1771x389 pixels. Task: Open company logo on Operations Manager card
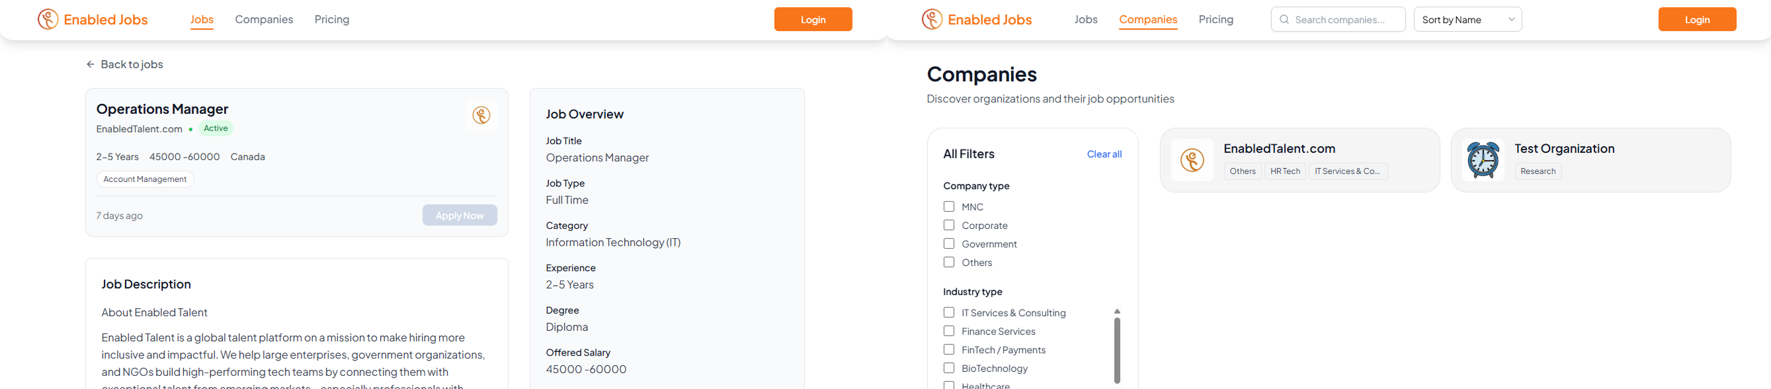pos(481,116)
